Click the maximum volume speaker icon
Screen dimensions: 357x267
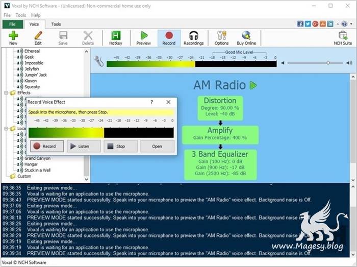click(349, 63)
